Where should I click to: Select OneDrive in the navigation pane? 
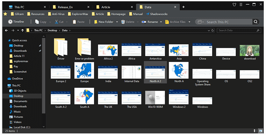(18, 79)
